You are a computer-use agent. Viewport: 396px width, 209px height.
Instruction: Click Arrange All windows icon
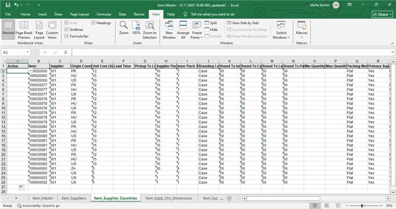coord(183,30)
